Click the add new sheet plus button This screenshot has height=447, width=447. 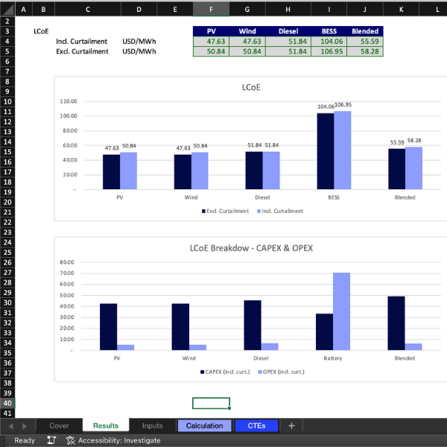coord(291,425)
